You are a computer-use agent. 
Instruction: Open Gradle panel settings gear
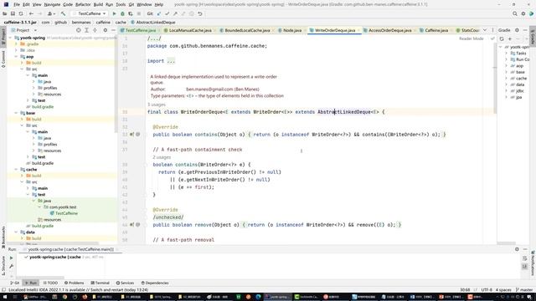coord(517,30)
